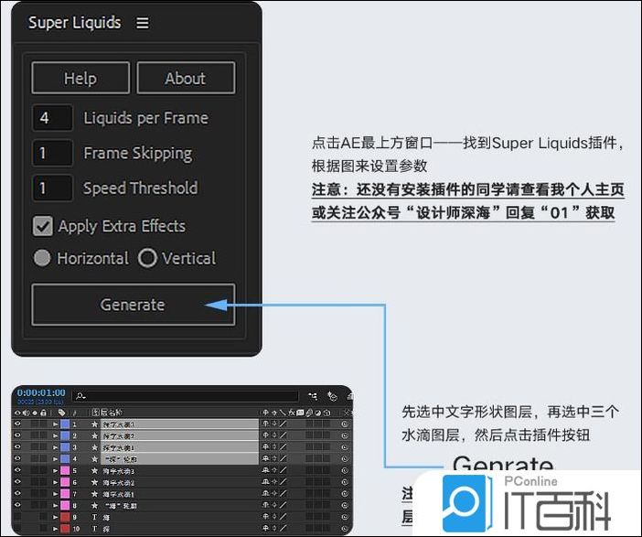Viewport: 642px width, 537px height.
Task: Toggle the draft 3D icon in timeline header
Action: (332, 396)
